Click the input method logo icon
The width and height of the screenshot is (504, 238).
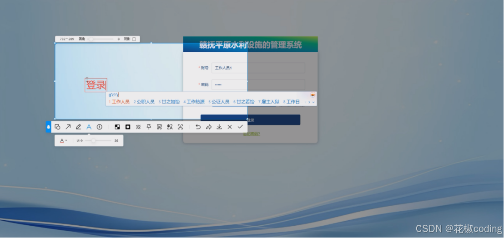[x=312, y=95]
